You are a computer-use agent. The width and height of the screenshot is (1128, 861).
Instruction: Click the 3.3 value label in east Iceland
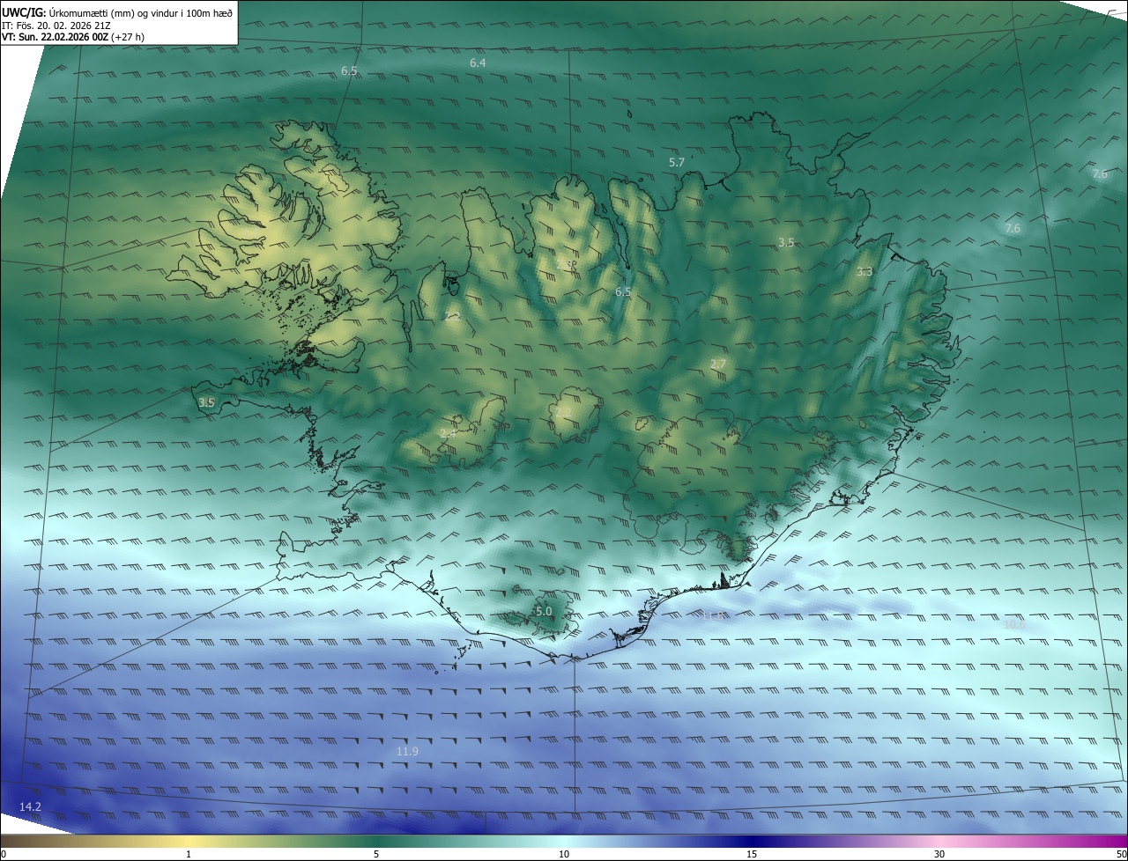pyautogui.click(x=865, y=272)
